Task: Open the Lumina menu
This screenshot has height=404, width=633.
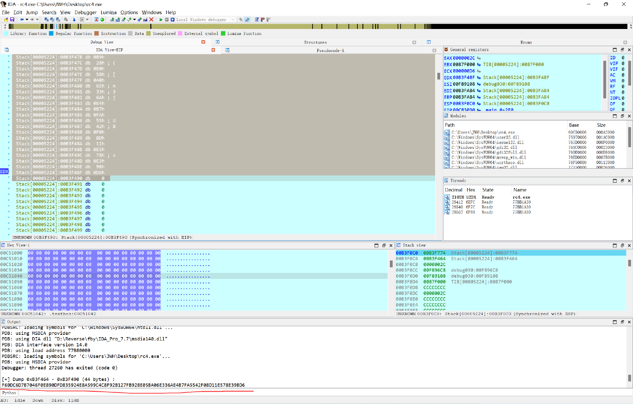Action: [108, 13]
